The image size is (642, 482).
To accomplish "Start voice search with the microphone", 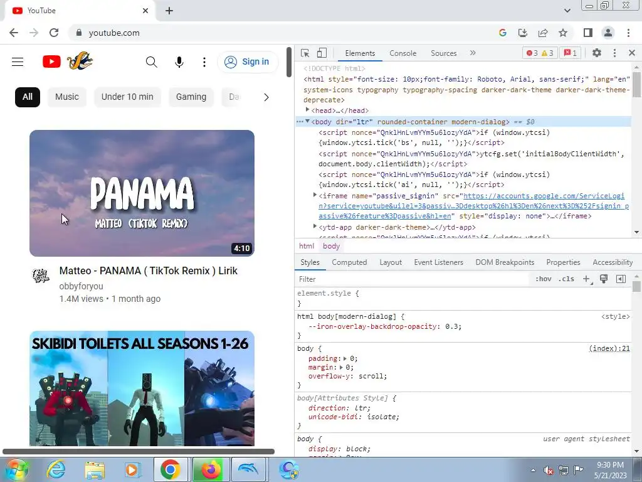I will (179, 62).
